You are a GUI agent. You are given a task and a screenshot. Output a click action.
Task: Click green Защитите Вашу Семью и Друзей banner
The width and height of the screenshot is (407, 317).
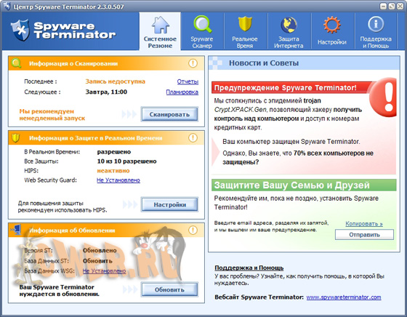[x=304, y=185]
